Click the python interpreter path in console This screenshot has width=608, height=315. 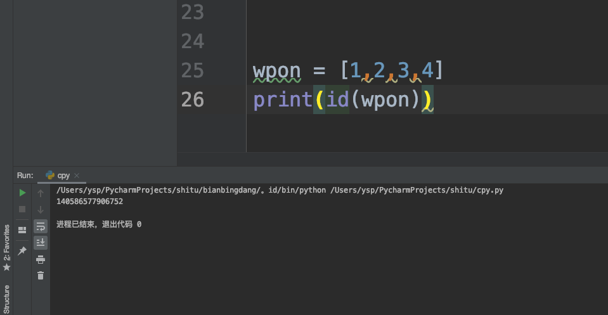point(191,190)
